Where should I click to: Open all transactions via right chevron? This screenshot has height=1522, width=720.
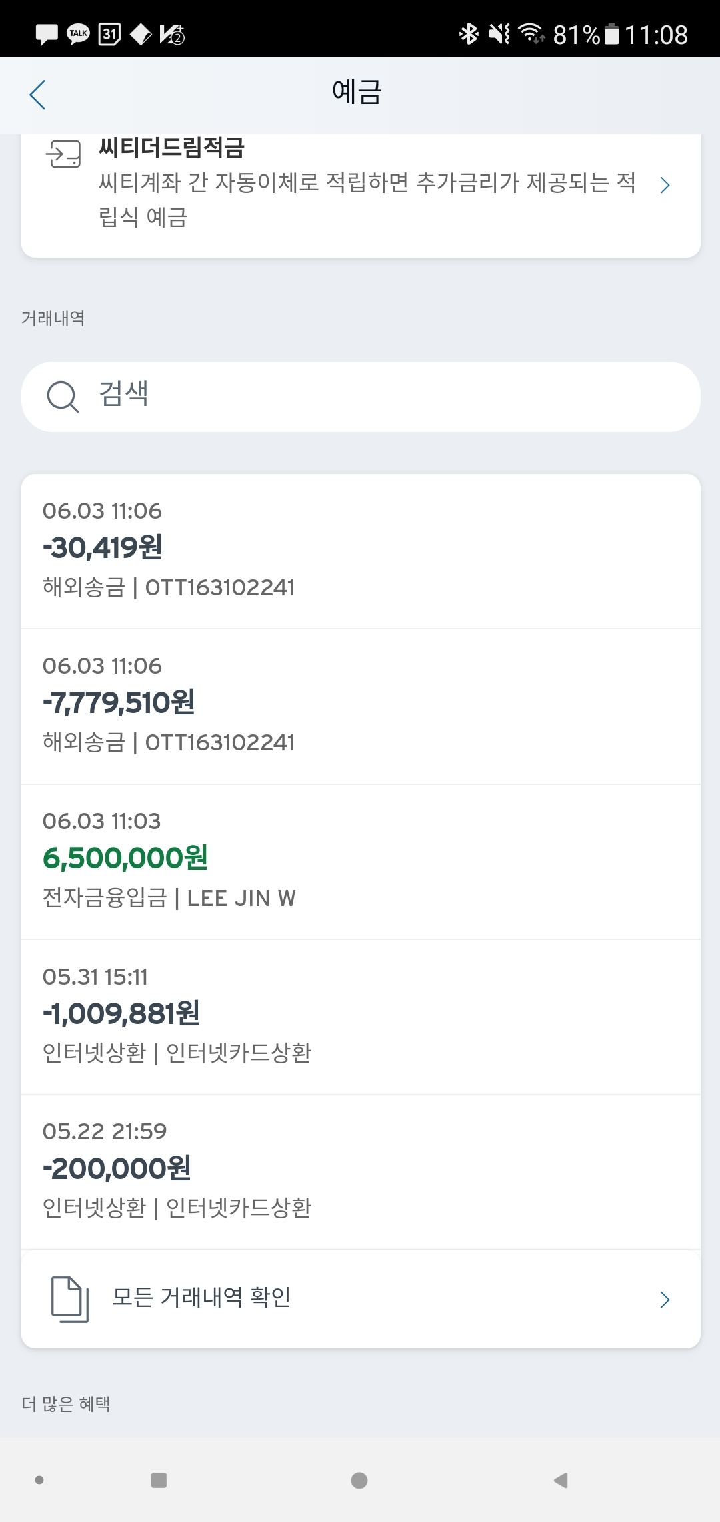pyautogui.click(x=665, y=1299)
